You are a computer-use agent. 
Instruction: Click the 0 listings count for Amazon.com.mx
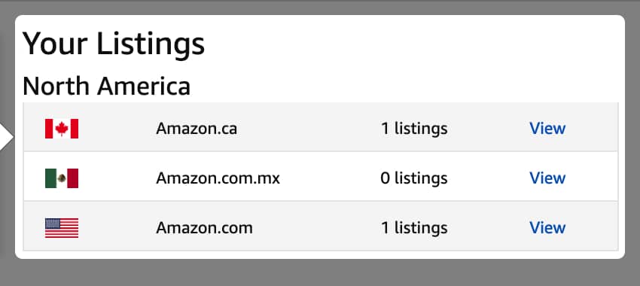[x=414, y=178]
